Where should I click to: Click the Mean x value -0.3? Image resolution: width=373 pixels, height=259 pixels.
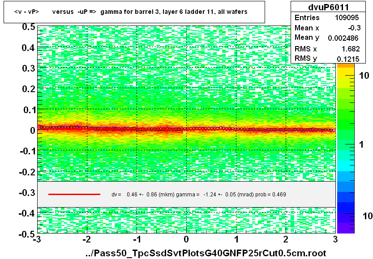(x=354, y=28)
